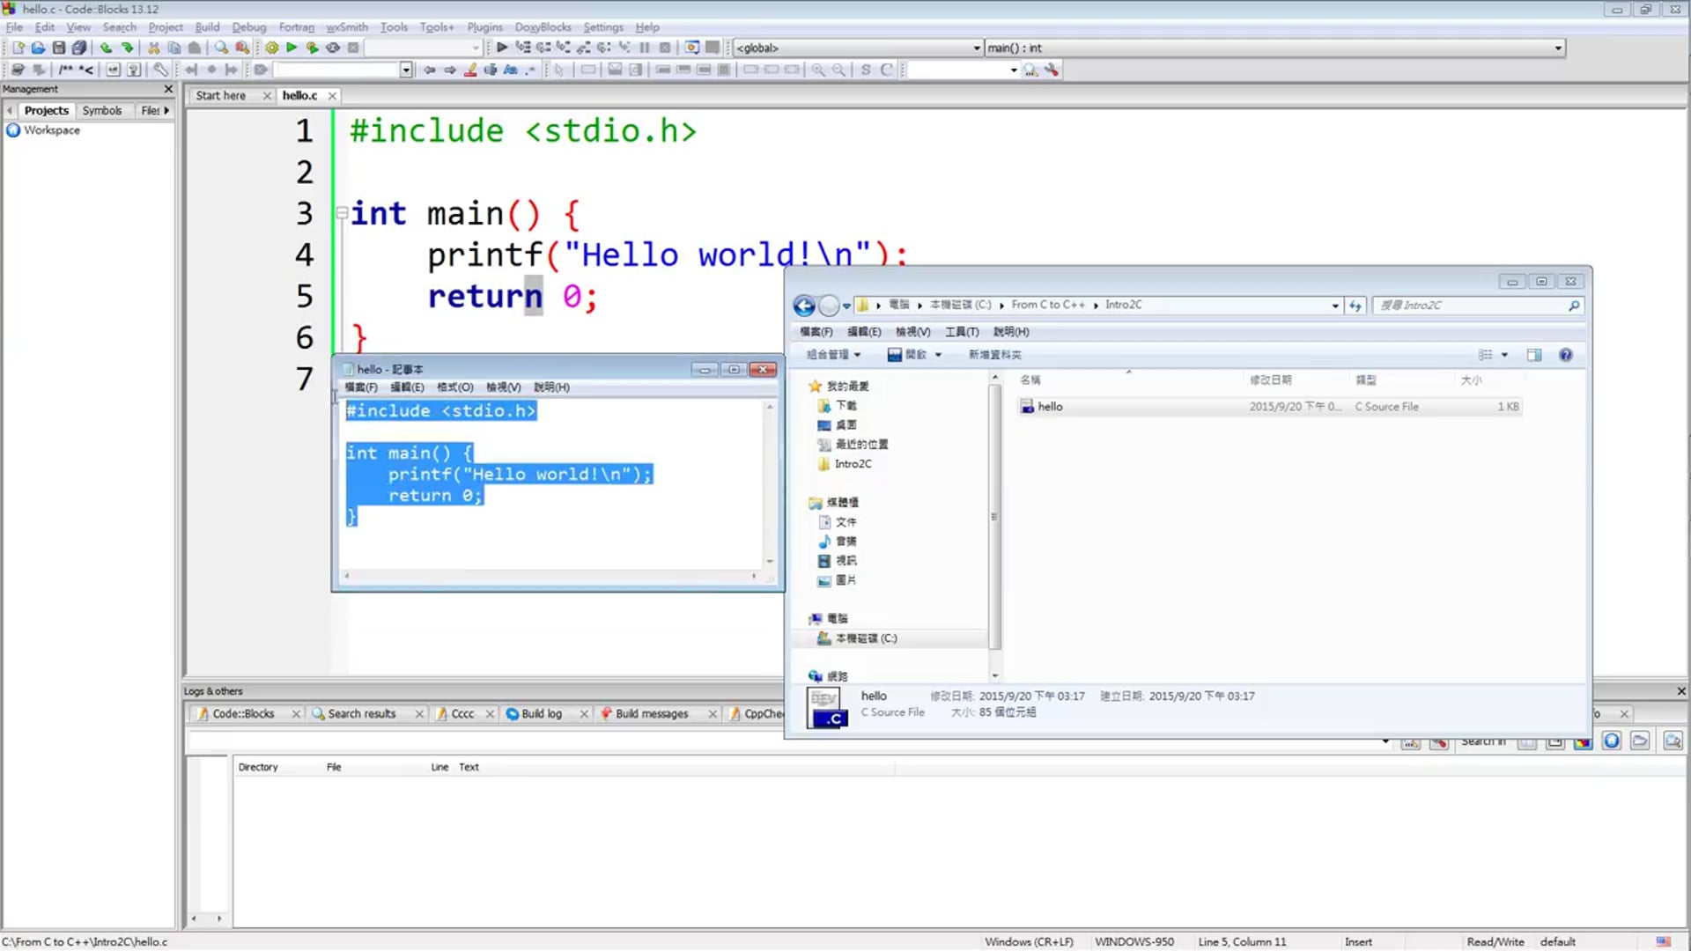The height and width of the screenshot is (951, 1691).
Task: Click the Undo arrow icon
Action: pyautogui.click(x=106, y=48)
